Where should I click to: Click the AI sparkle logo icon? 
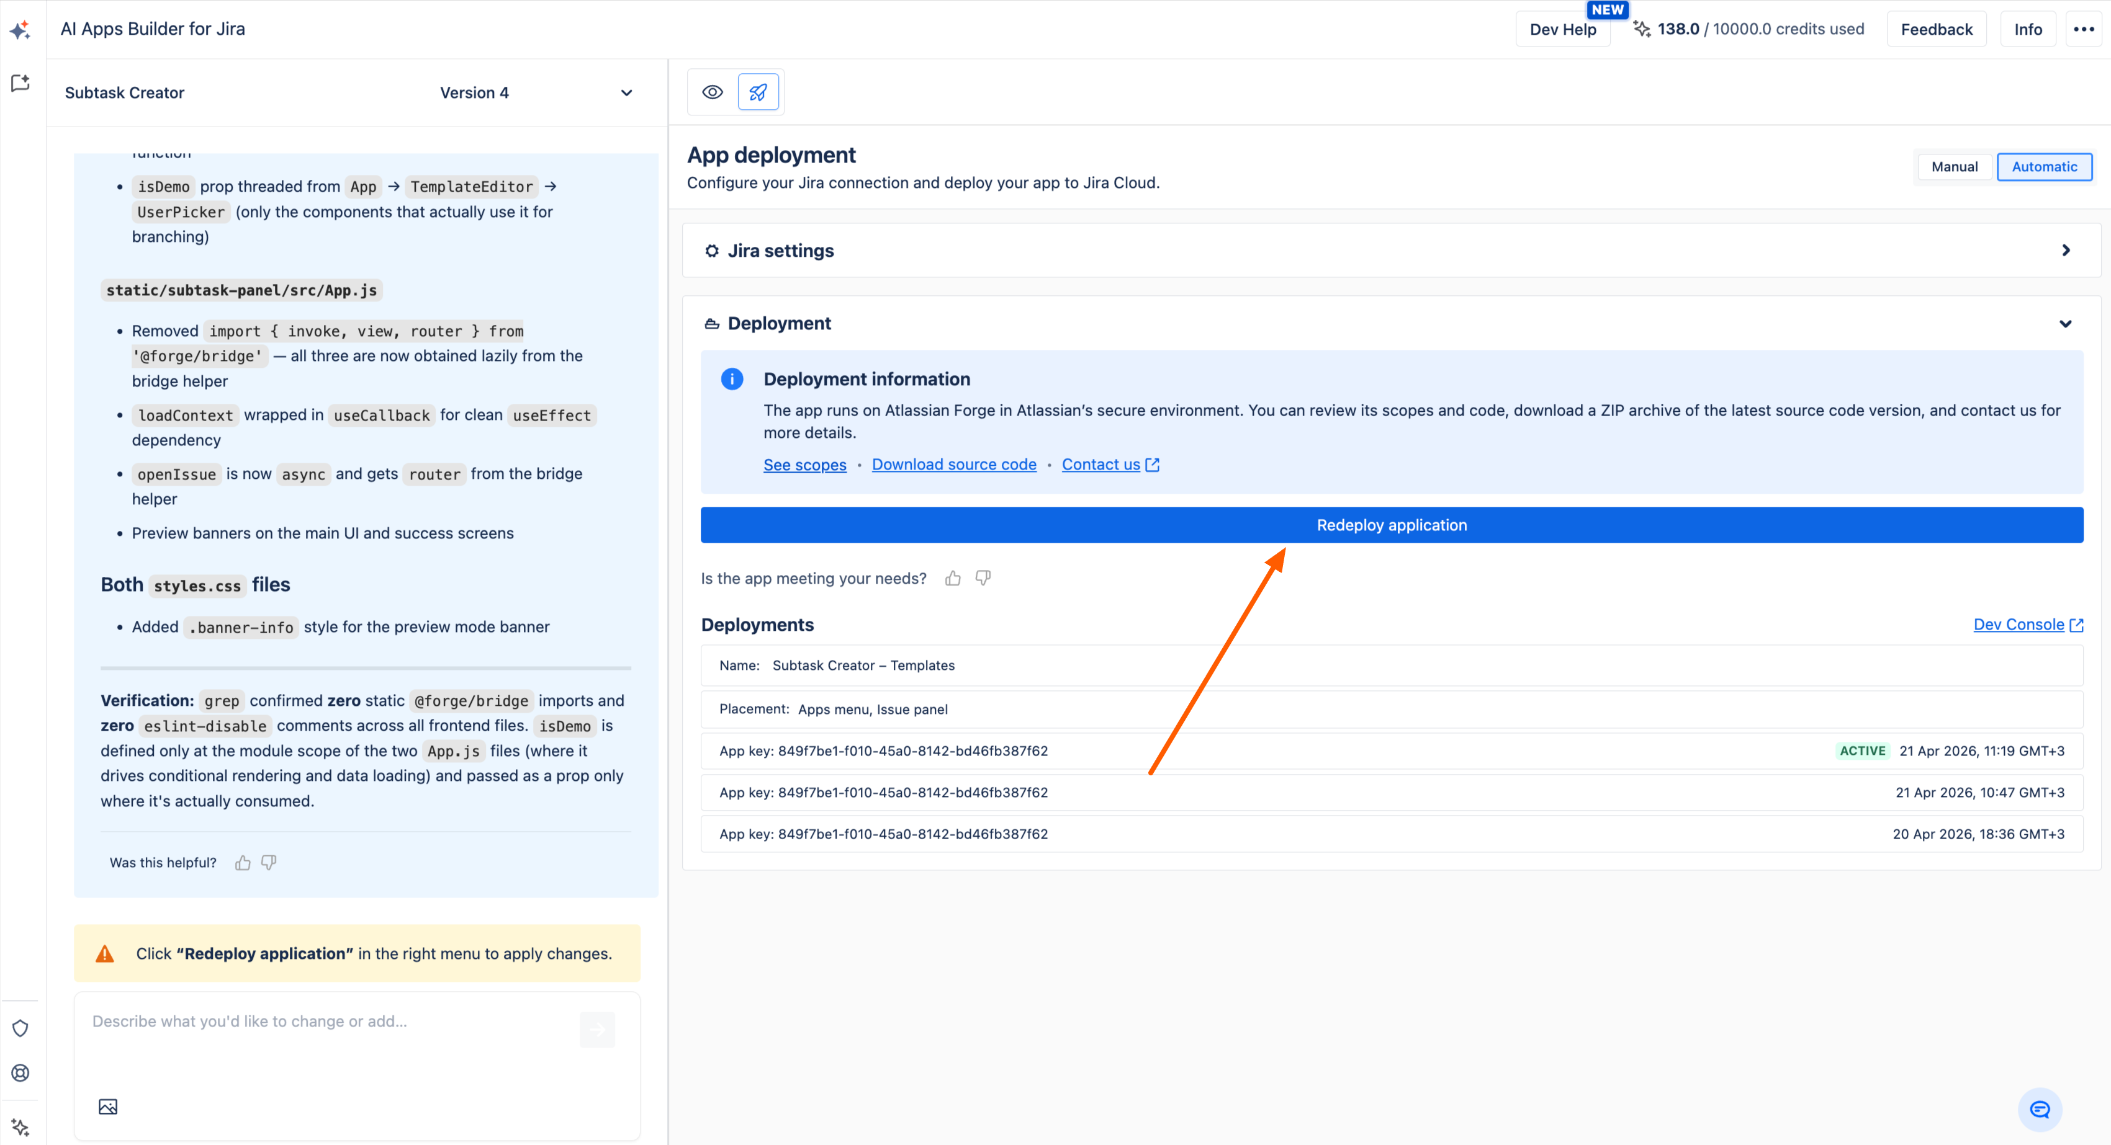pyautogui.click(x=20, y=30)
